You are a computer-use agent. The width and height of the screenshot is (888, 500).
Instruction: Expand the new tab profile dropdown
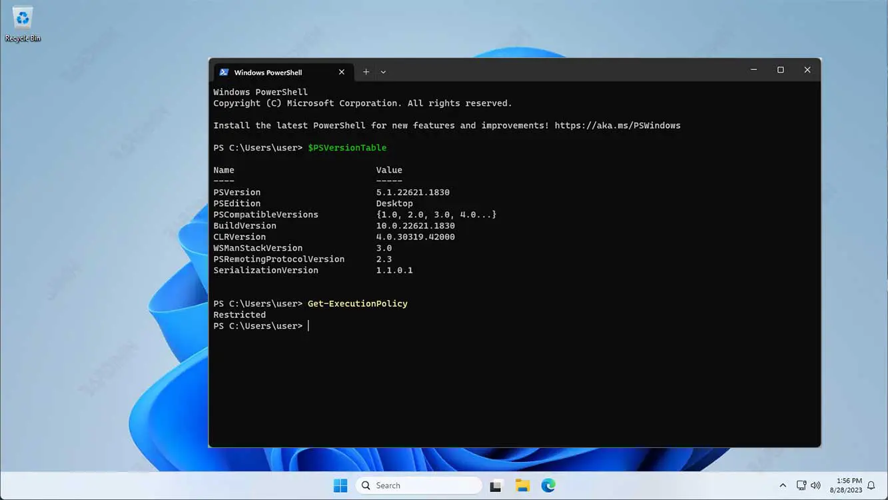click(x=383, y=72)
